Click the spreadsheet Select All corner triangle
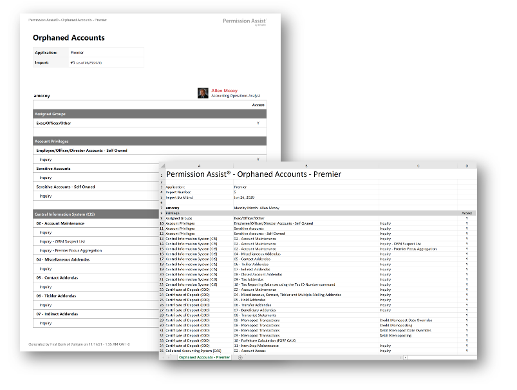517x390 pixels. click(162, 165)
